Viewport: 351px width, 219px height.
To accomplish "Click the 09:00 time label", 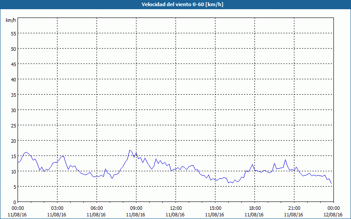I will pyautogui.click(x=136, y=208).
